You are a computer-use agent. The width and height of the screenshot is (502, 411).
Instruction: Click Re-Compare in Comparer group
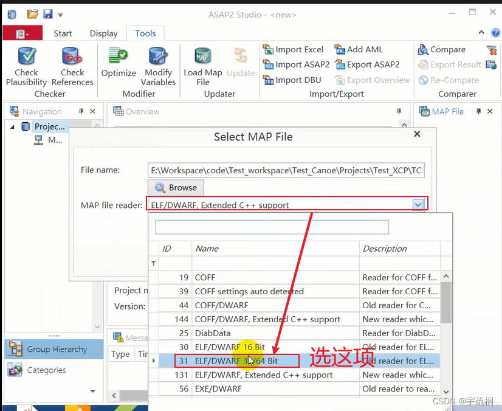pos(449,80)
